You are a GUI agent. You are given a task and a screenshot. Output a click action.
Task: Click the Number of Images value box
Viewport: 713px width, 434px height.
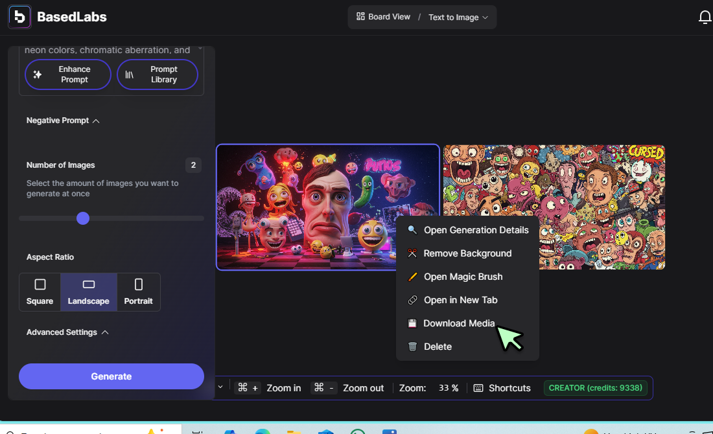pos(193,165)
